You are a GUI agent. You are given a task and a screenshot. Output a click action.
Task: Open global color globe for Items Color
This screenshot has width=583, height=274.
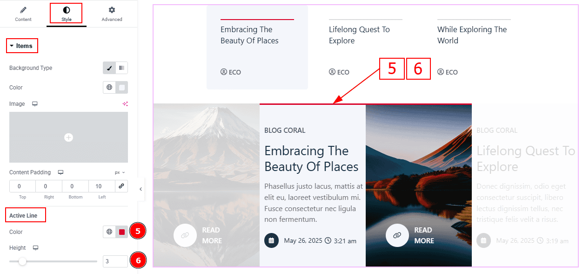coord(109,88)
